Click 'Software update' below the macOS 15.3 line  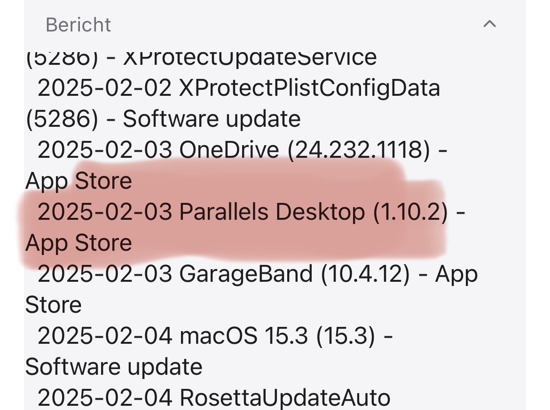[114, 367]
